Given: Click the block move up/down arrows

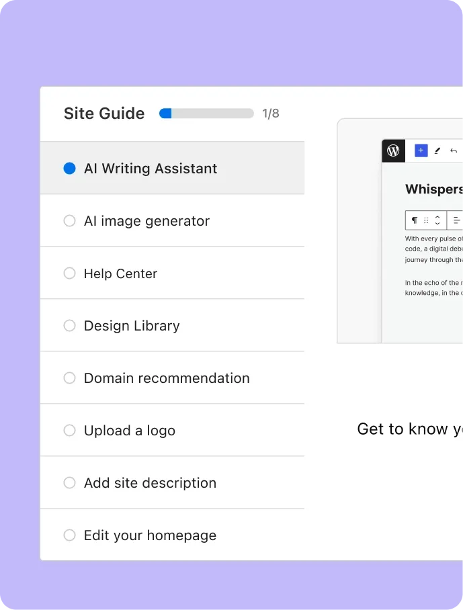Looking at the screenshot, I should tap(437, 220).
